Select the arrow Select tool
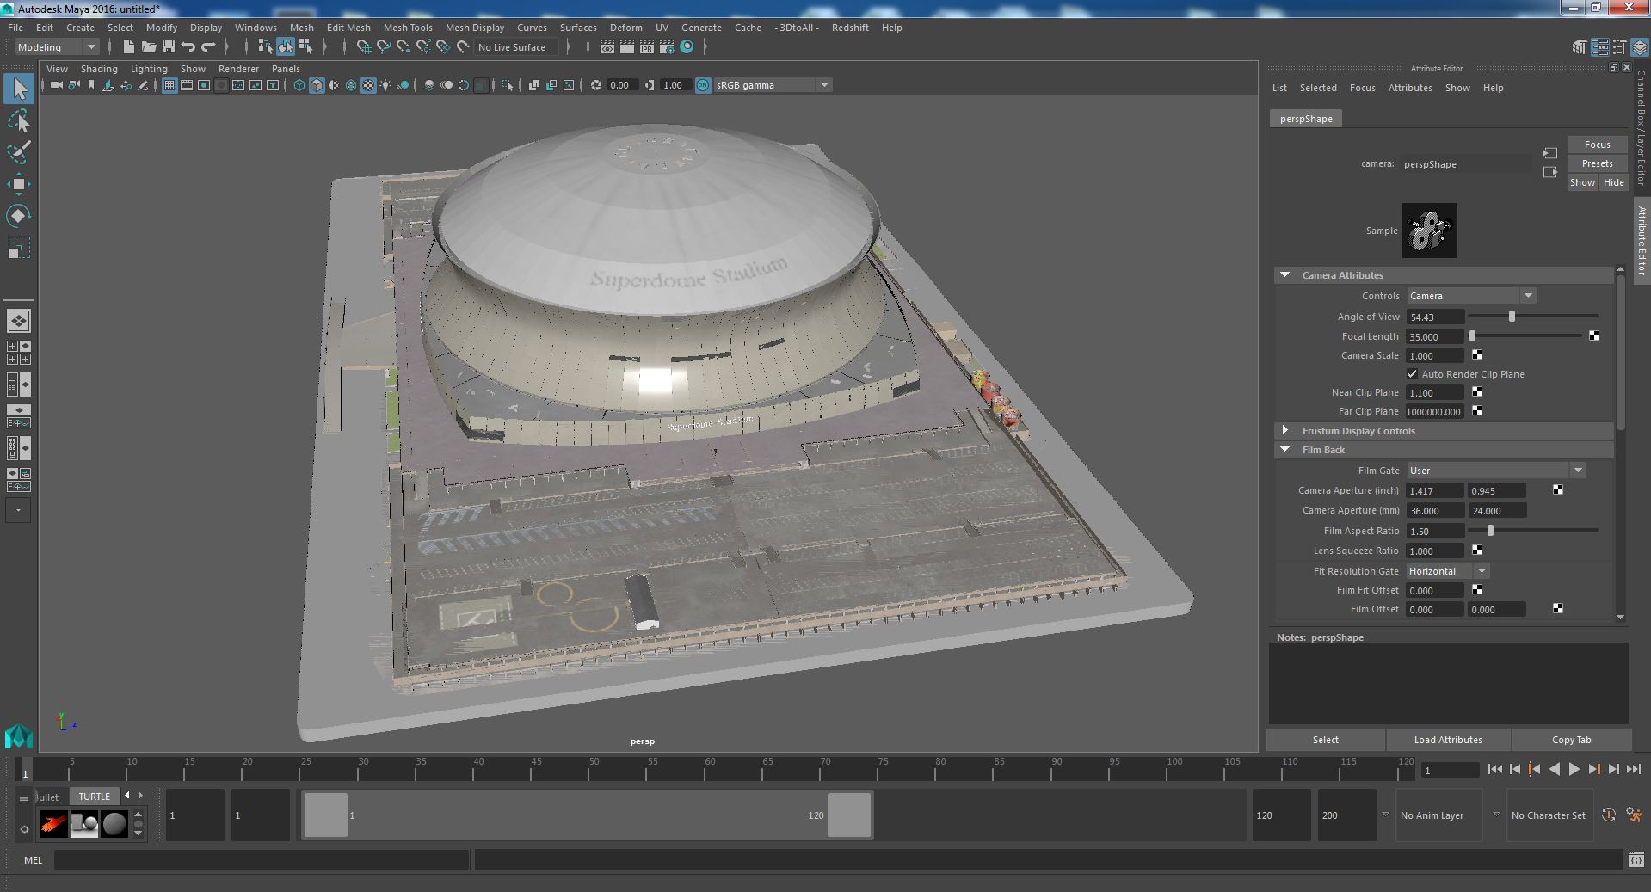Viewport: 1651px width, 892px height. coord(19,89)
